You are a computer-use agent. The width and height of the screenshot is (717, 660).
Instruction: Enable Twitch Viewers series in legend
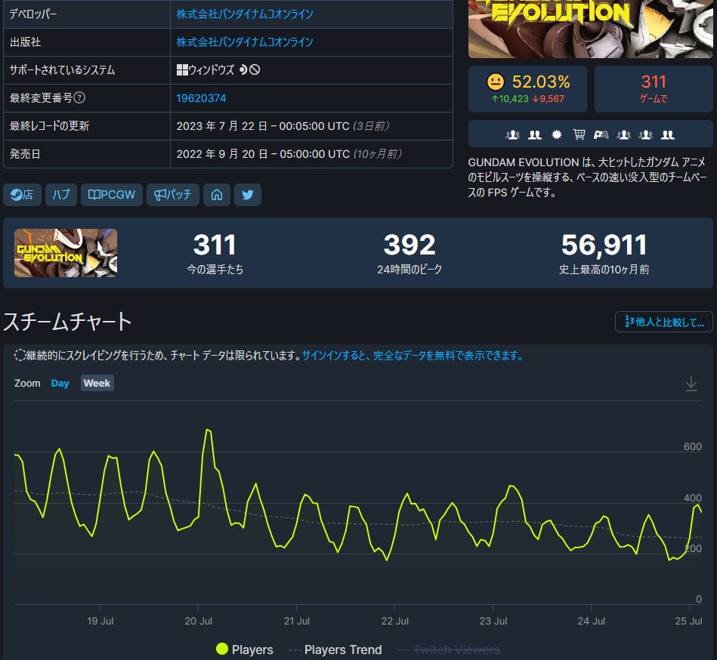pos(448,649)
